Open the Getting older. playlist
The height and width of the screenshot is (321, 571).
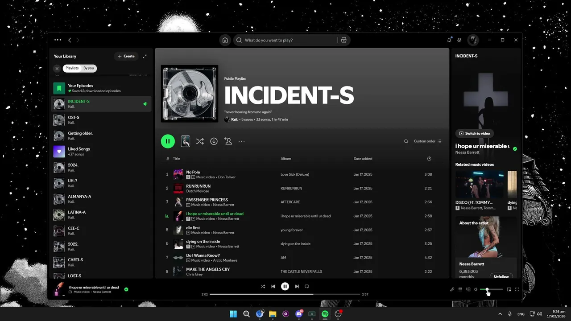tap(101, 136)
